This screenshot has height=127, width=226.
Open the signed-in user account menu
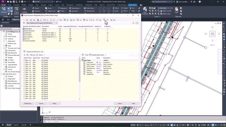183,1
